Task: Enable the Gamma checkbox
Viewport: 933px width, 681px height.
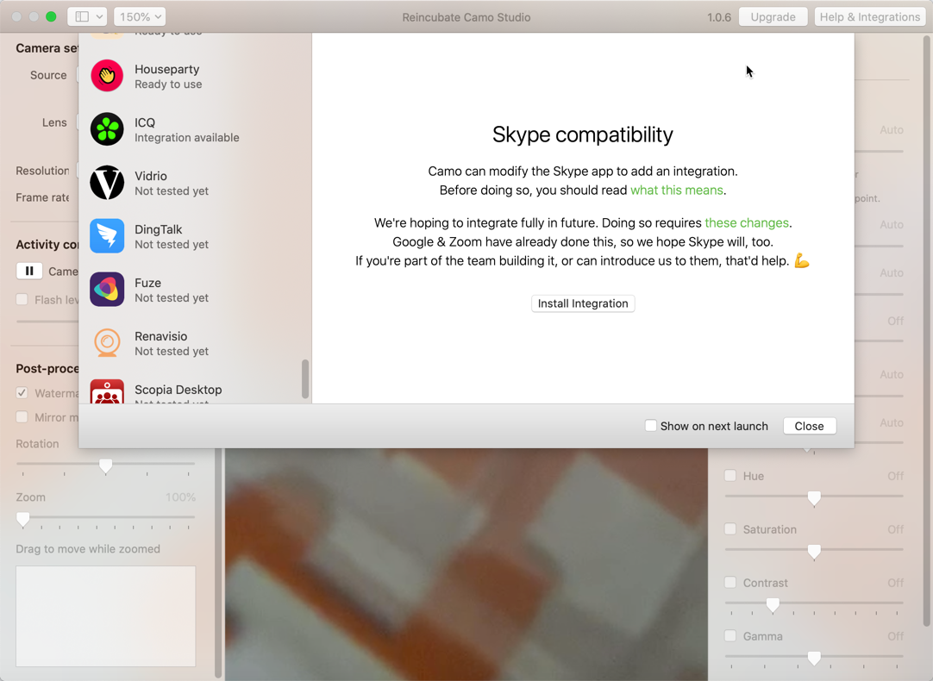Action: 730,636
